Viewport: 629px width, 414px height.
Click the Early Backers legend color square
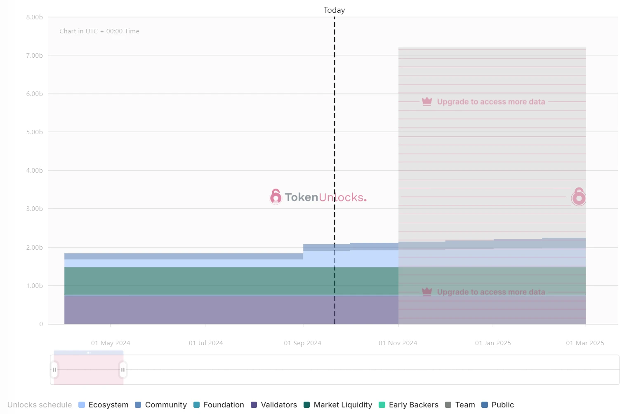click(382, 405)
